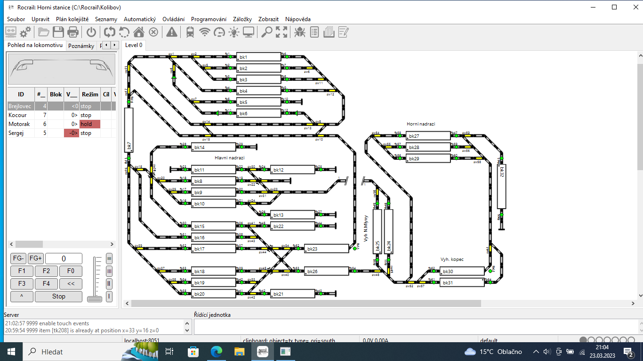The image size is (643, 361).
Task: Open the Automatický menu
Action: click(x=140, y=19)
